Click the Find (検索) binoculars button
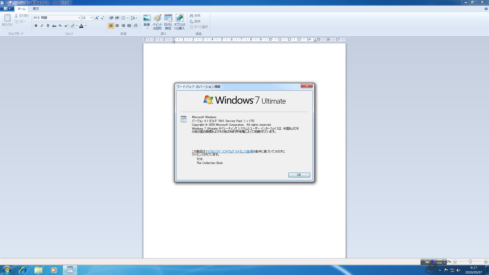 pyautogui.click(x=195, y=16)
